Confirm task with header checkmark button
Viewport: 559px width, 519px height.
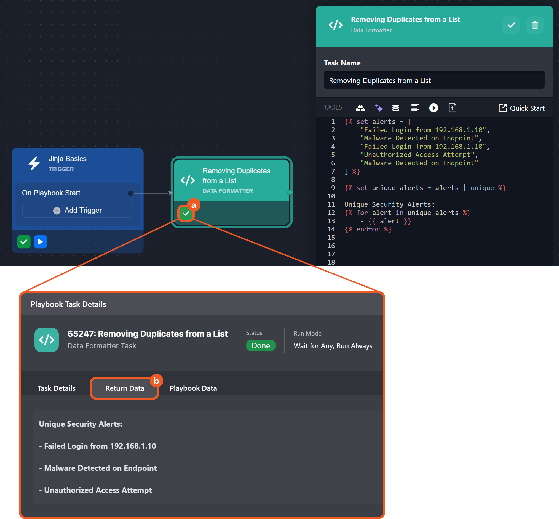pos(511,25)
